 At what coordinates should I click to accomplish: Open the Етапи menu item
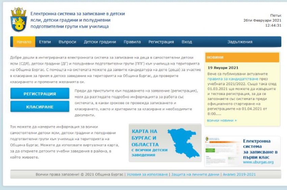(45, 42)
